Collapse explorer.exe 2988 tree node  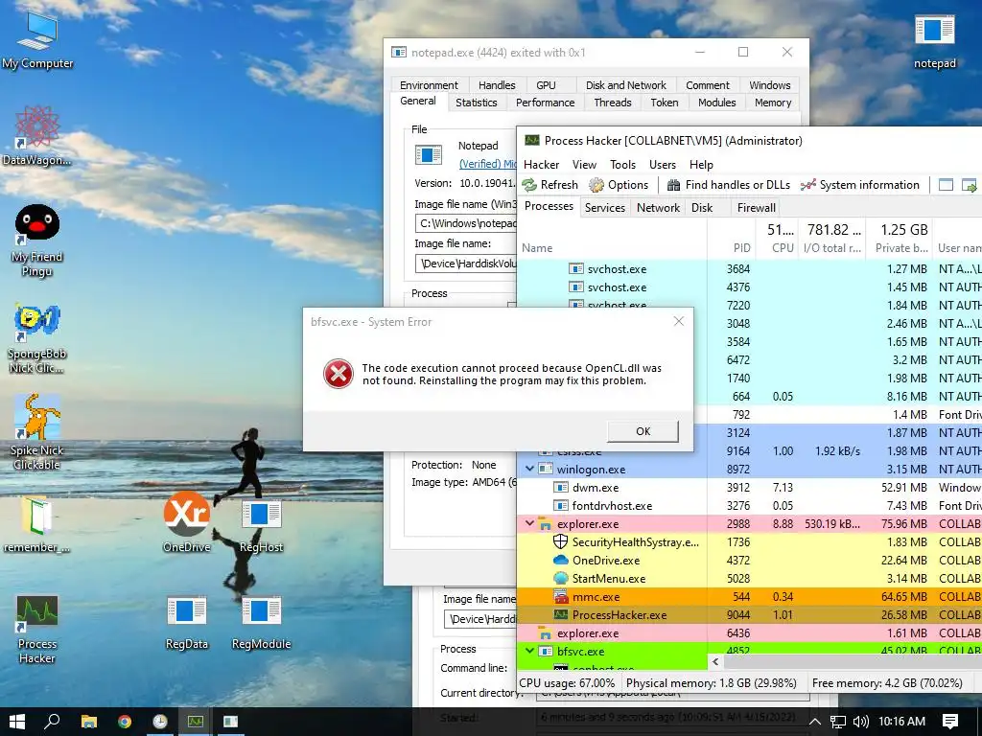[529, 522]
